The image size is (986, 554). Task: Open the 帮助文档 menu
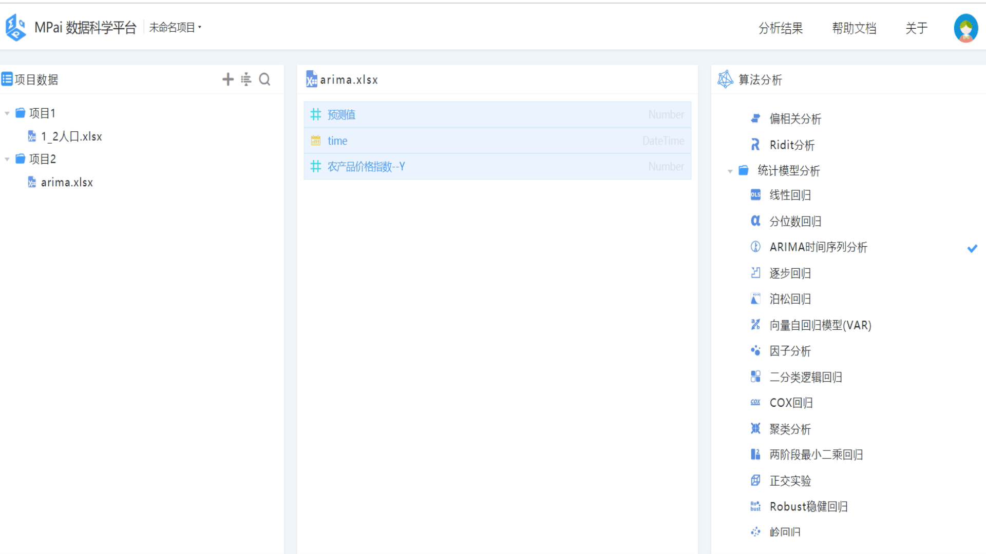click(854, 28)
